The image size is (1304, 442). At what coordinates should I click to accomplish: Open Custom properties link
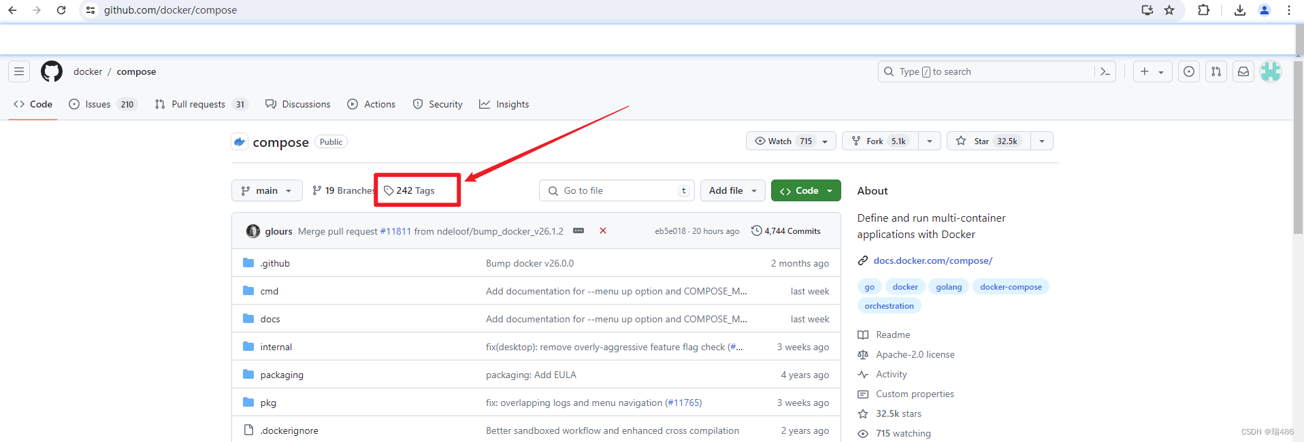pos(915,394)
